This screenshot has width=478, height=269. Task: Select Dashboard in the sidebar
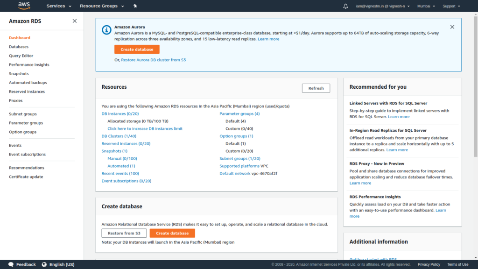pos(20,38)
